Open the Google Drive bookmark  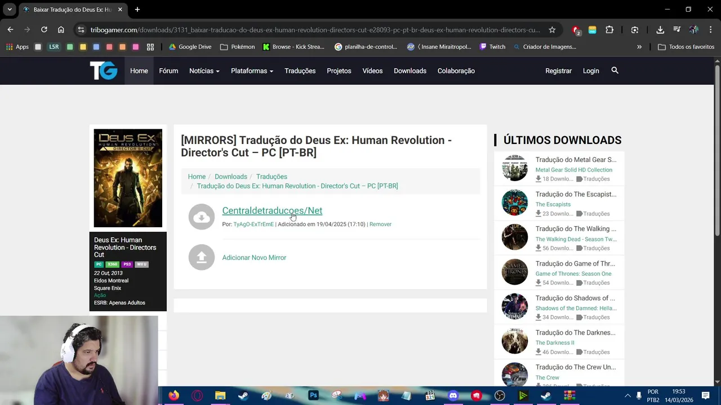pyautogui.click(x=190, y=47)
